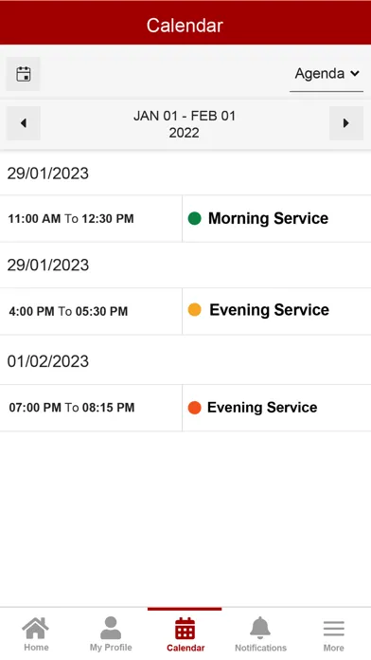
Task: Open My Profile person icon
Action: coord(111,628)
